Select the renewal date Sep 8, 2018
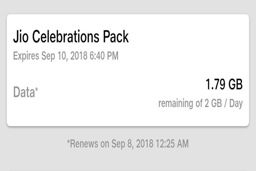256x171 pixels. (130, 143)
